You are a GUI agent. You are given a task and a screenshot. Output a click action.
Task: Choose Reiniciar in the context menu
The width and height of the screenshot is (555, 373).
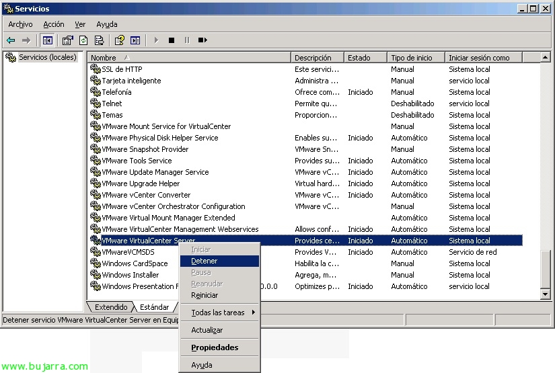click(x=219, y=295)
